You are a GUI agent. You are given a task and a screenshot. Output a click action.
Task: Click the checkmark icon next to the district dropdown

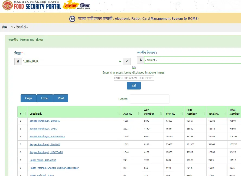pos(127,61)
